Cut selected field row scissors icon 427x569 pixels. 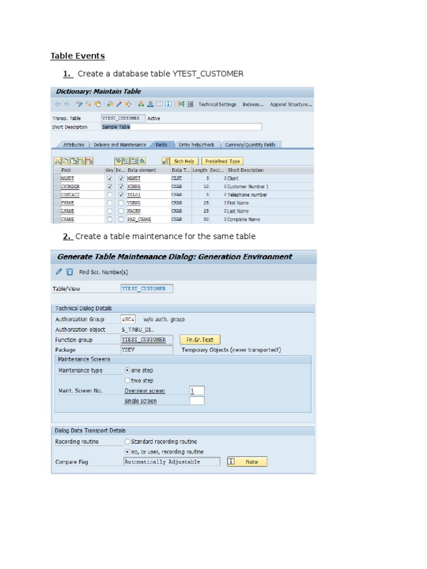[57, 161]
